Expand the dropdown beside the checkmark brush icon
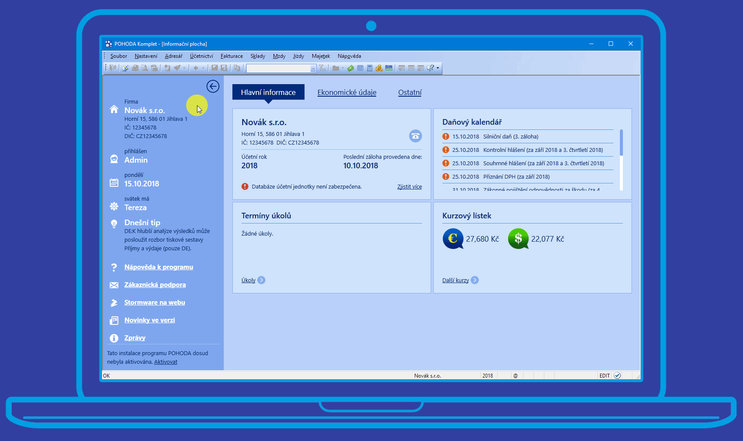743x441 pixels. (184, 68)
